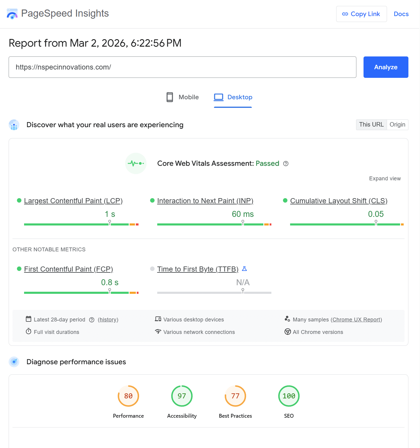Click the PageSpeed Insights logo icon
Screen dimensions: 420x448
point(12,14)
